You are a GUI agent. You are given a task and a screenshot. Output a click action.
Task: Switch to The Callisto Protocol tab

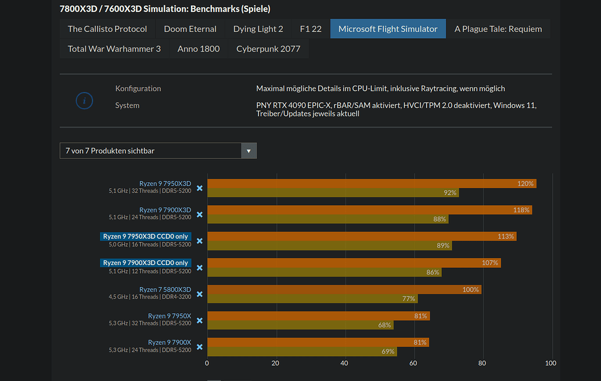(107, 28)
